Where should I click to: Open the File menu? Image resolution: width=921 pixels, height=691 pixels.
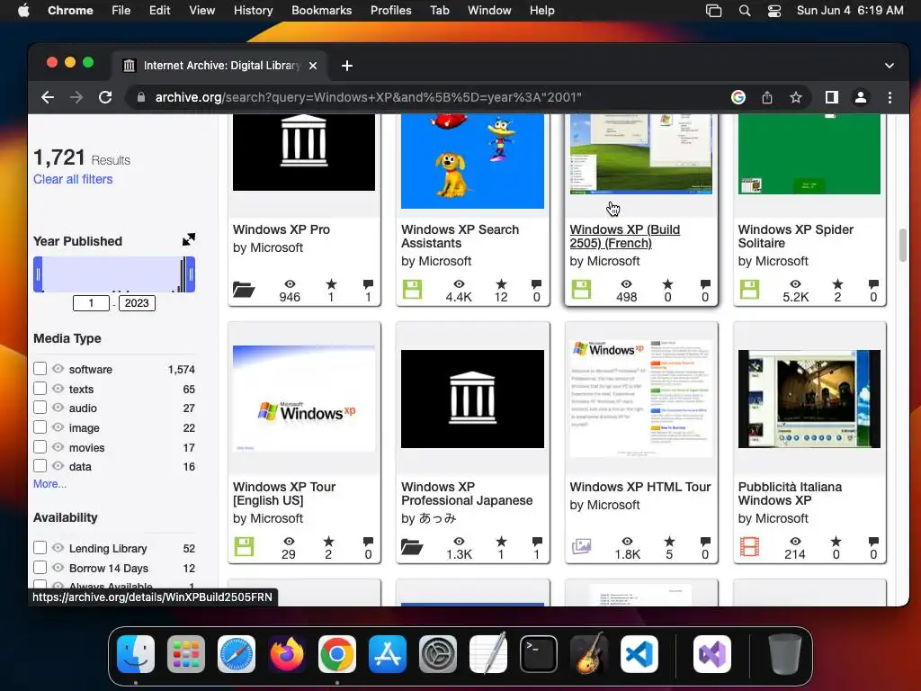[121, 11]
